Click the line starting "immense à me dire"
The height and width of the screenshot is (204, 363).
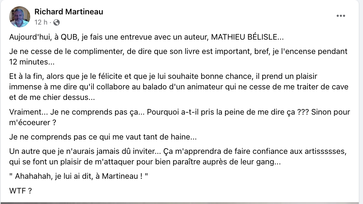179,87
